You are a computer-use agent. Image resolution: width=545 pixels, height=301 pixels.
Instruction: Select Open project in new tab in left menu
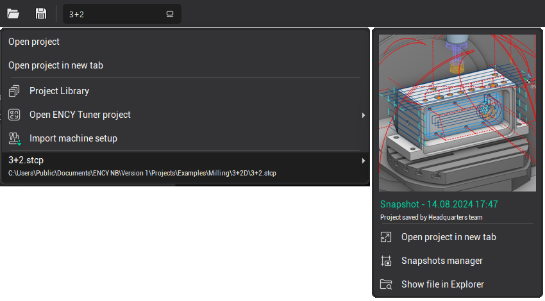56,65
